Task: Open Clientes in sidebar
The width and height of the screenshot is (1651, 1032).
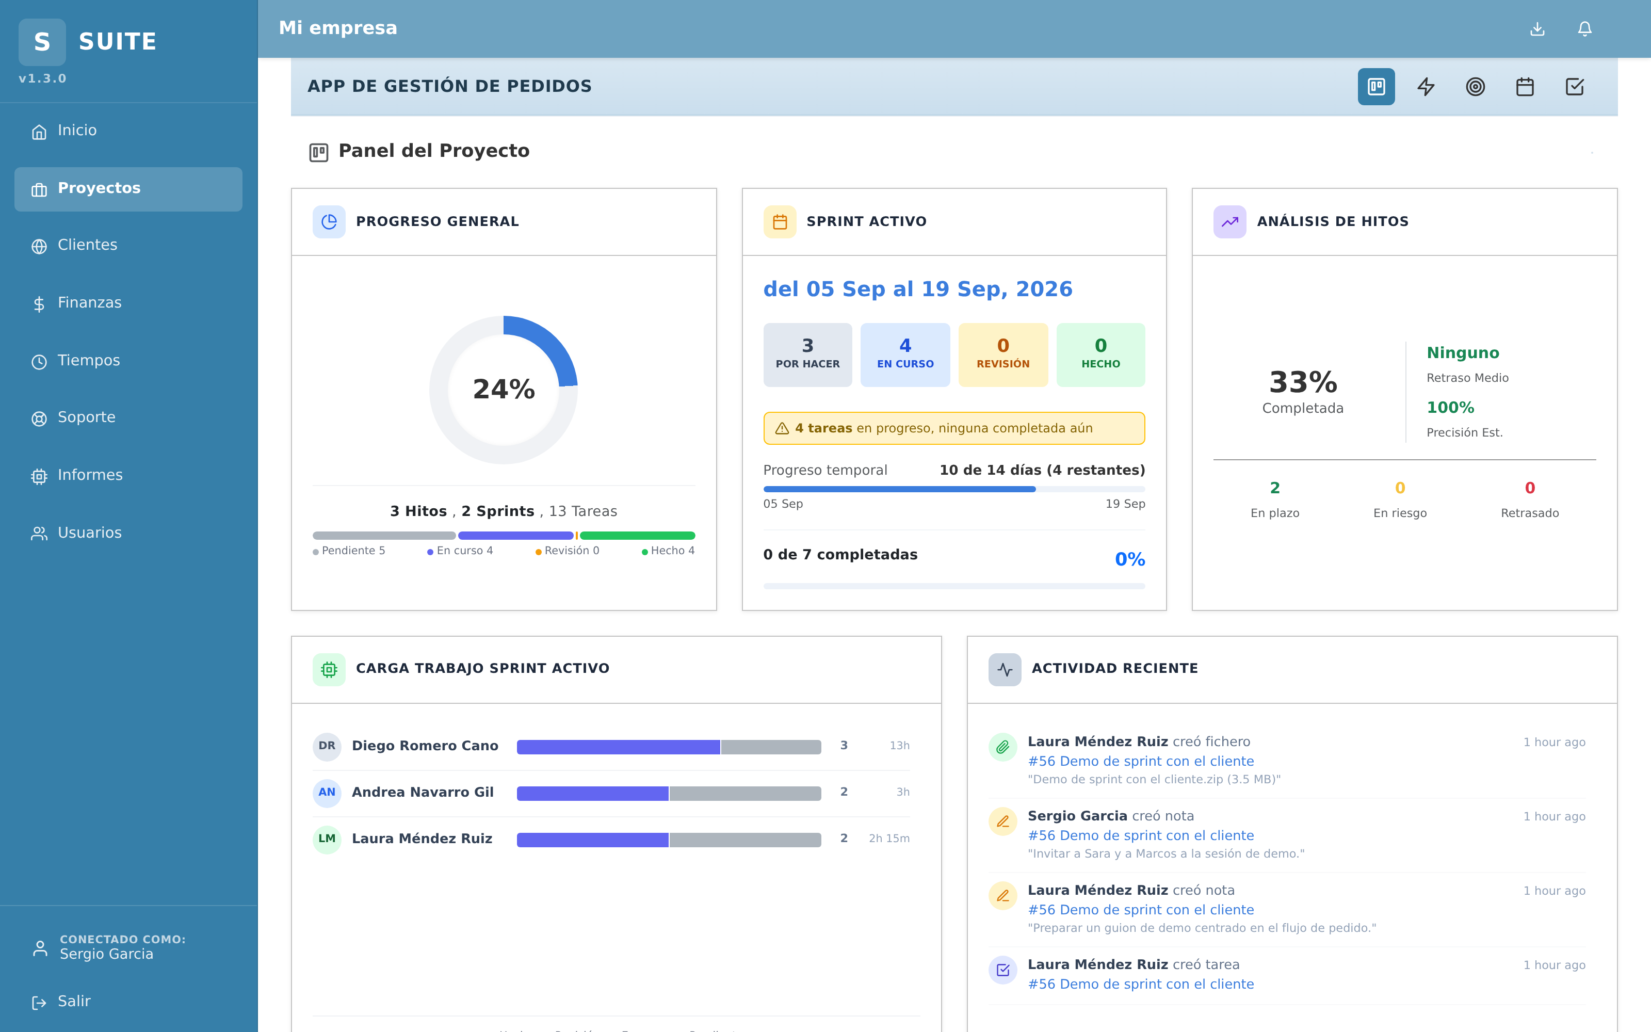Action: click(128, 246)
